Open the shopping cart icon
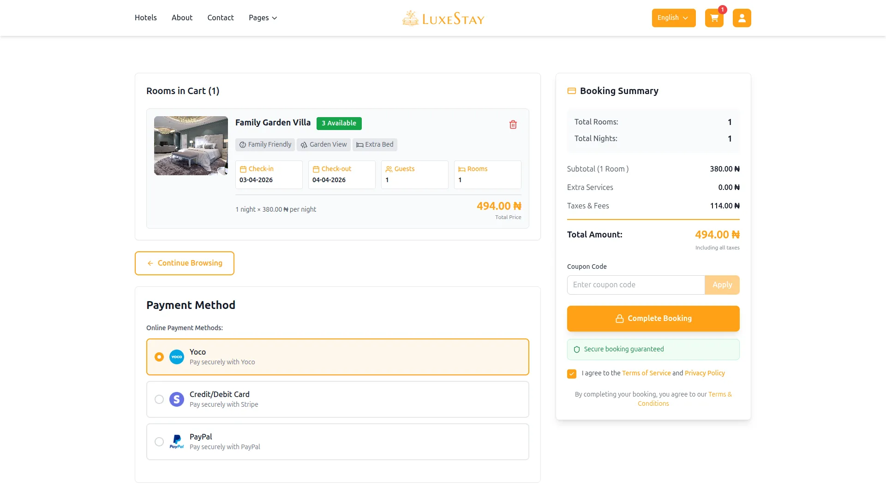The height and width of the screenshot is (498, 886). tap(714, 18)
